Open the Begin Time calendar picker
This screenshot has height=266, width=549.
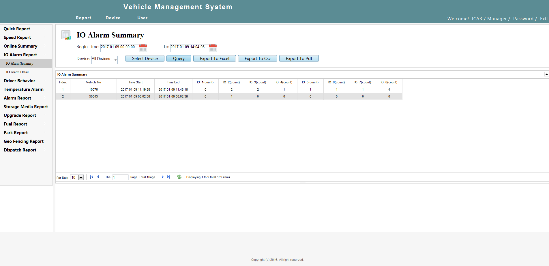[x=143, y=48]
